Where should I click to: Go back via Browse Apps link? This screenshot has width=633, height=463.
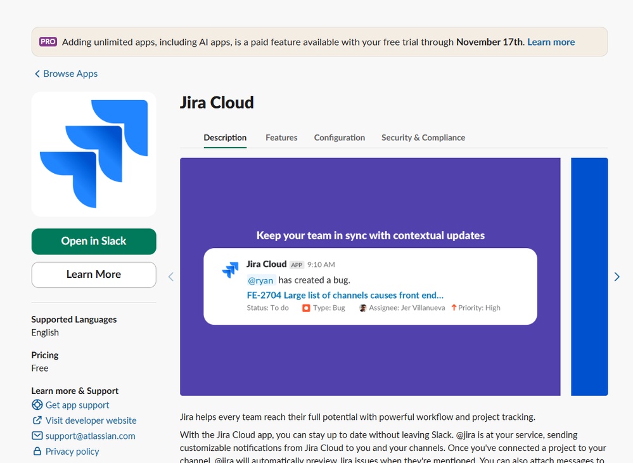coord(70,74)
